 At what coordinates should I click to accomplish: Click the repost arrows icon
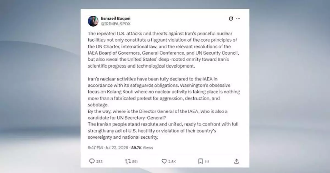click(x=128, y=161)
